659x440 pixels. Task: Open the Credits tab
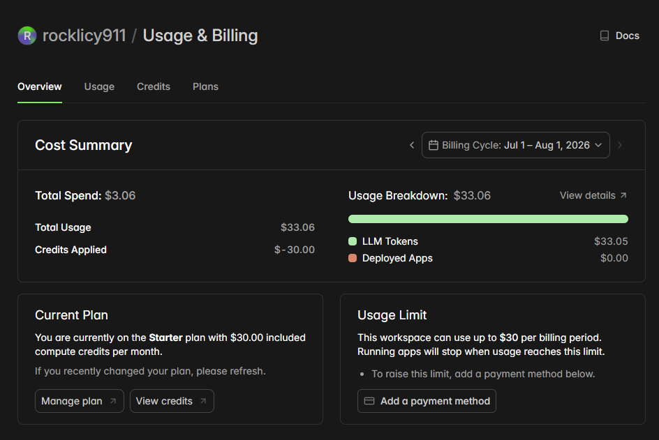click(154, 86)
